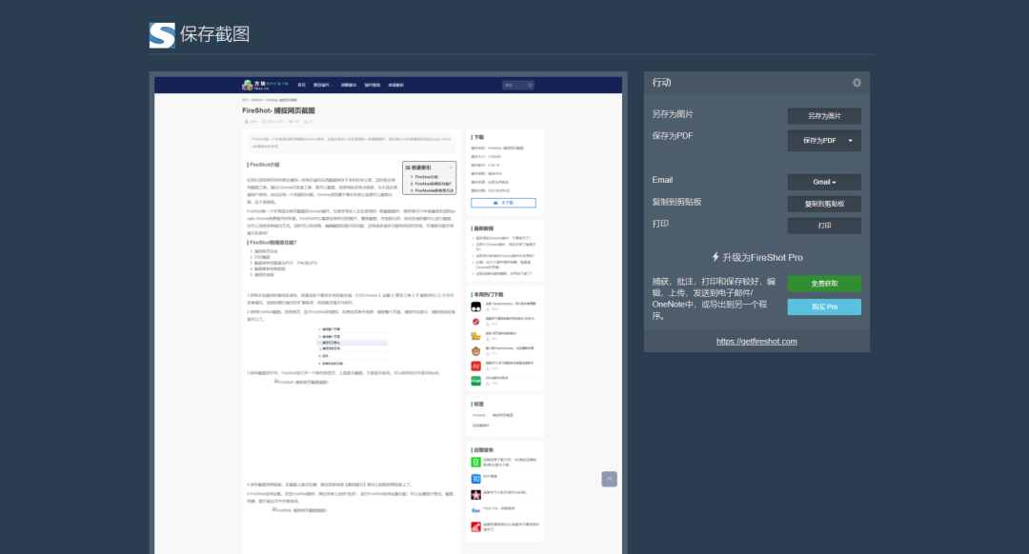This screenshot has width=1029, height=554.
Task: Click the FireShot- 捕捉网页截图 article title
Action: (x=278, y=110)
